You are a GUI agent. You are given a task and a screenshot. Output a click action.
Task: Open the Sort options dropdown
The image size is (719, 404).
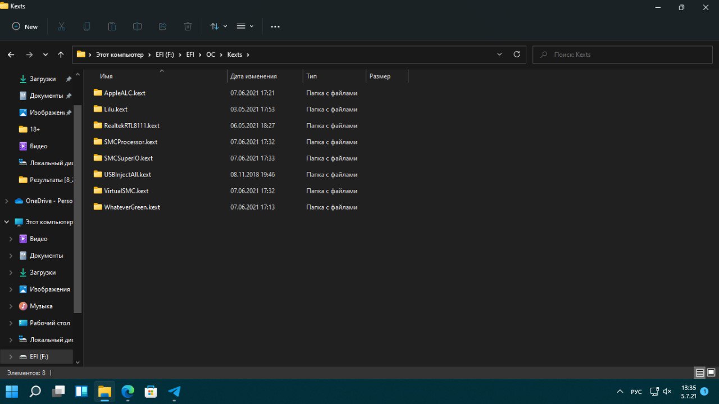pos(219,26)
